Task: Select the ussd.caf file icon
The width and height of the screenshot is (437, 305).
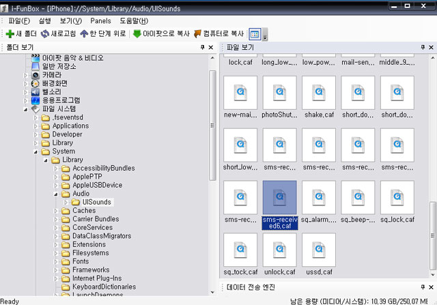Action: click(x=319, y=250)
